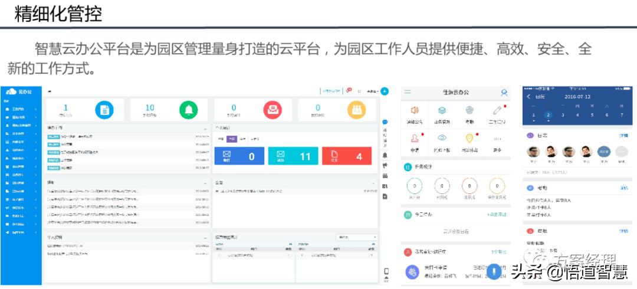The height and width of the screenshot is (289, 637).
Task: Tap the user profile icon at the mobile header's right
Action: [x=504, y=93]
